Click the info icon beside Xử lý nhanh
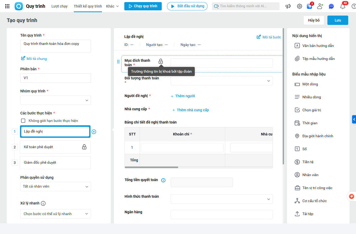 43,203
